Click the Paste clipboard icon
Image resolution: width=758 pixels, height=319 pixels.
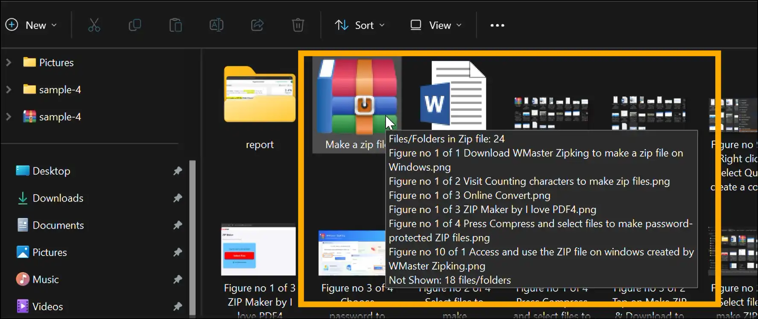pyautogui.click(x=176, y=25)
